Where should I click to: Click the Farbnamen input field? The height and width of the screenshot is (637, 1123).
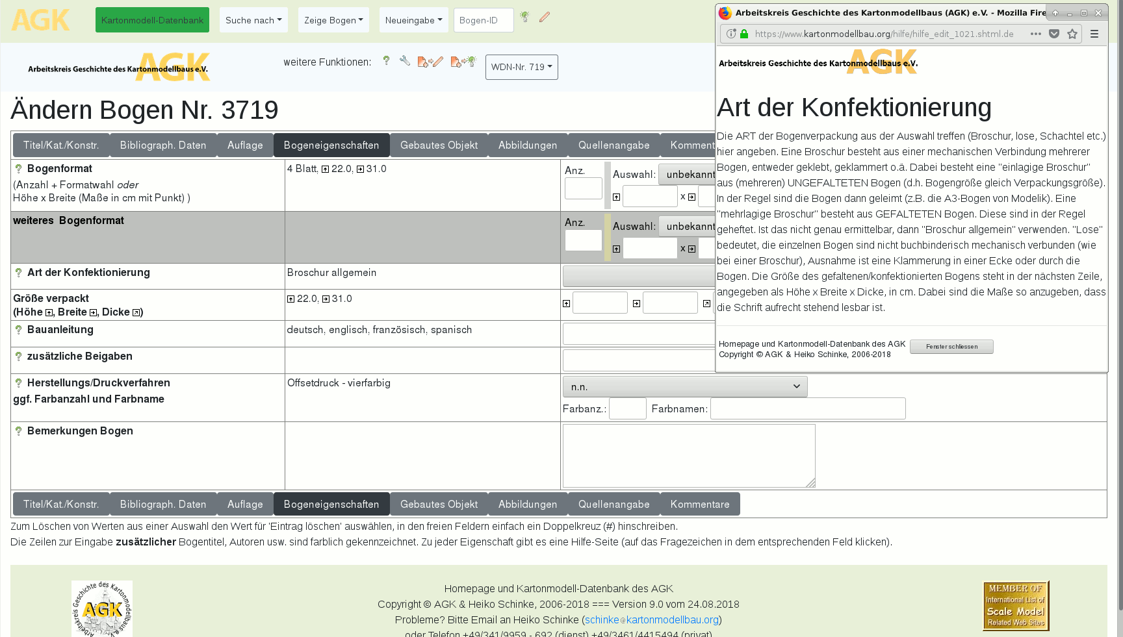tap(808, 408)
